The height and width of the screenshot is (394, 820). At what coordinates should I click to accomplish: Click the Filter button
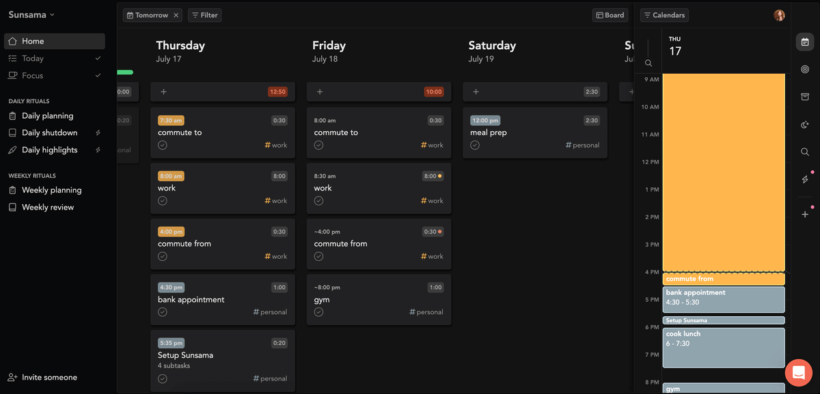pos(204,15)
